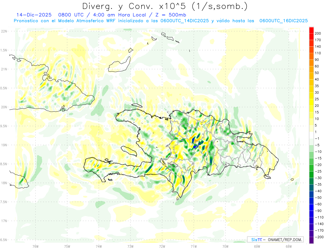The width and height of the screenshot is (324, 250).
Task: Click the latitude label "19N"
Action: 4,145
